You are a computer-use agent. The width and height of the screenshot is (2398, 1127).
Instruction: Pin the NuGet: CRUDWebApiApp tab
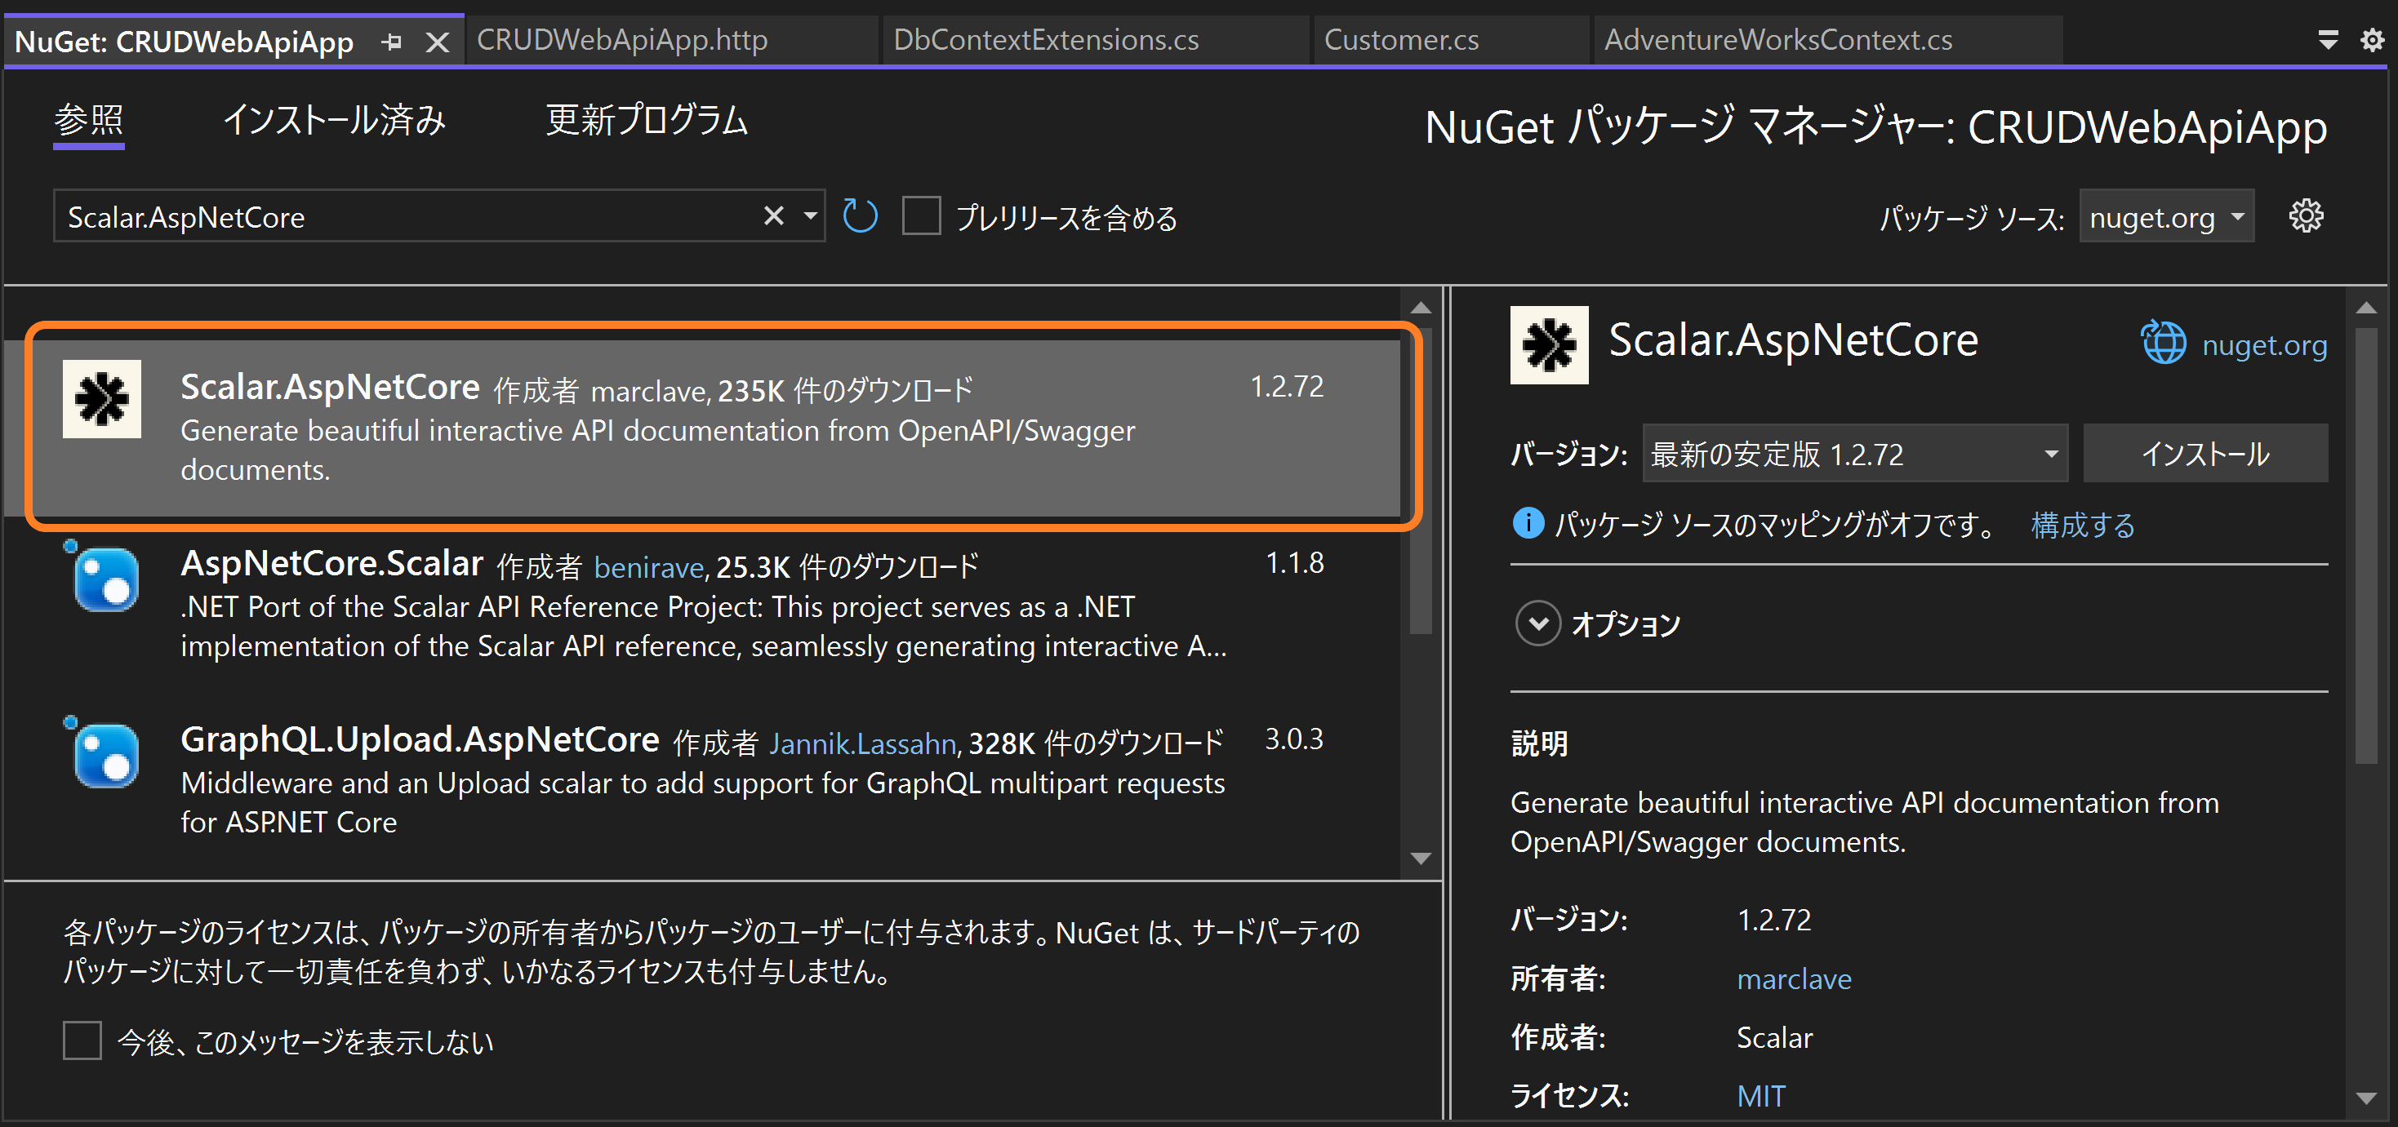coord(392,42)
